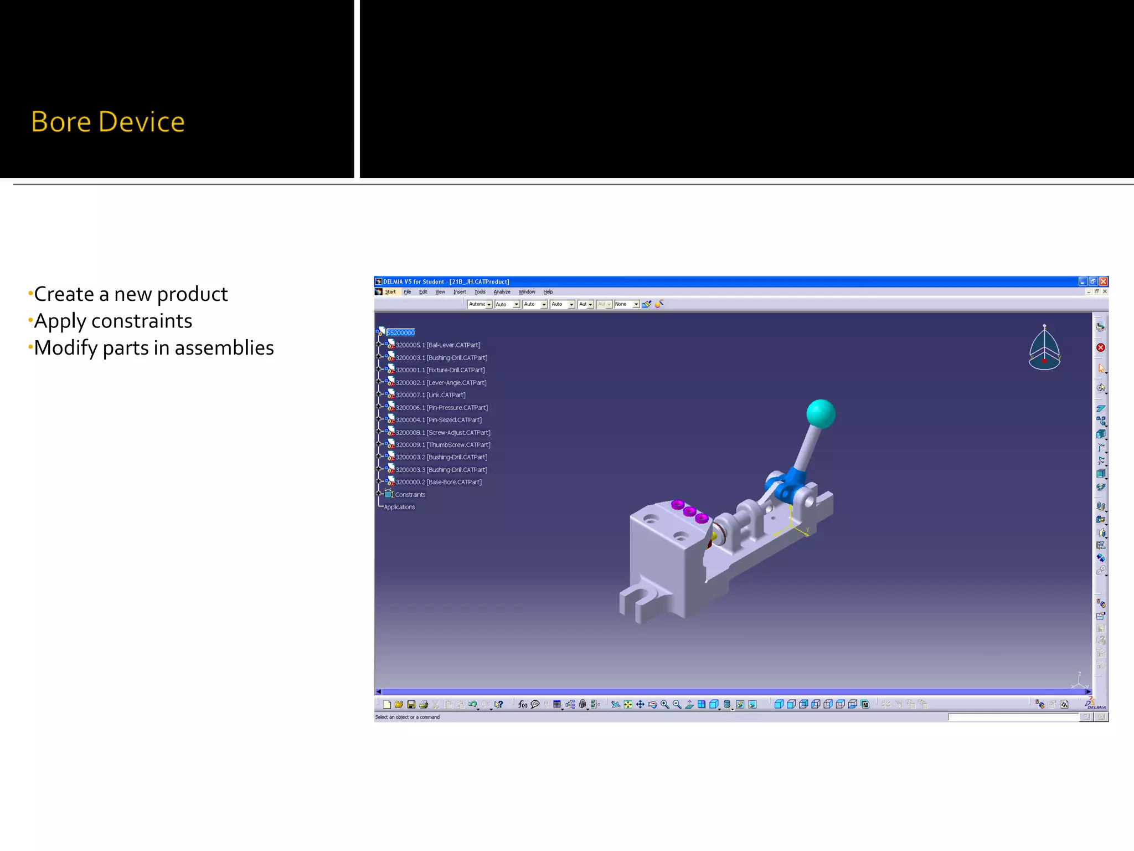Click the Print icon in bottom toolbar
This screenshot has width=1134, height=851.
pos(424,705)
